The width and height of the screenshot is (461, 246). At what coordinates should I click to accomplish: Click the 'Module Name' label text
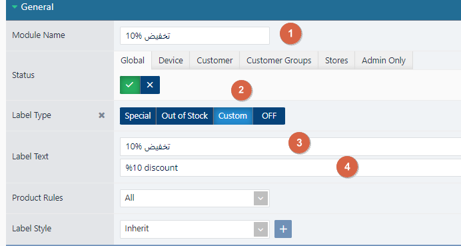[x=39, y=35]
